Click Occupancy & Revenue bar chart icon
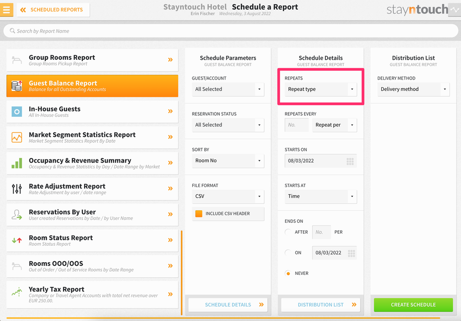Screen dimensions: 461x321 coord(17,163)
